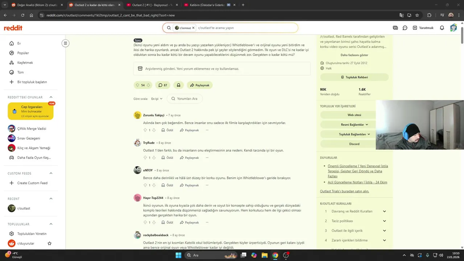Upvote the post with 54 points
Image resolution: width=464 pixels, height=261 pixels.
[137, 85]
